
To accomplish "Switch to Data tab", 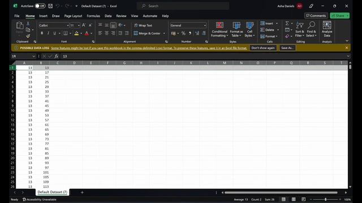I will point(108,16).
